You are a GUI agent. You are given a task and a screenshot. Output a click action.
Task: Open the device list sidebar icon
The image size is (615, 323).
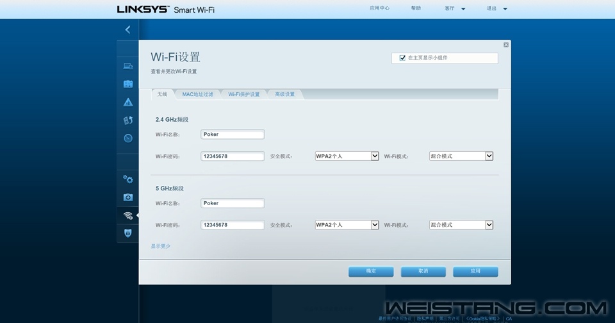[x=128, y=66]
